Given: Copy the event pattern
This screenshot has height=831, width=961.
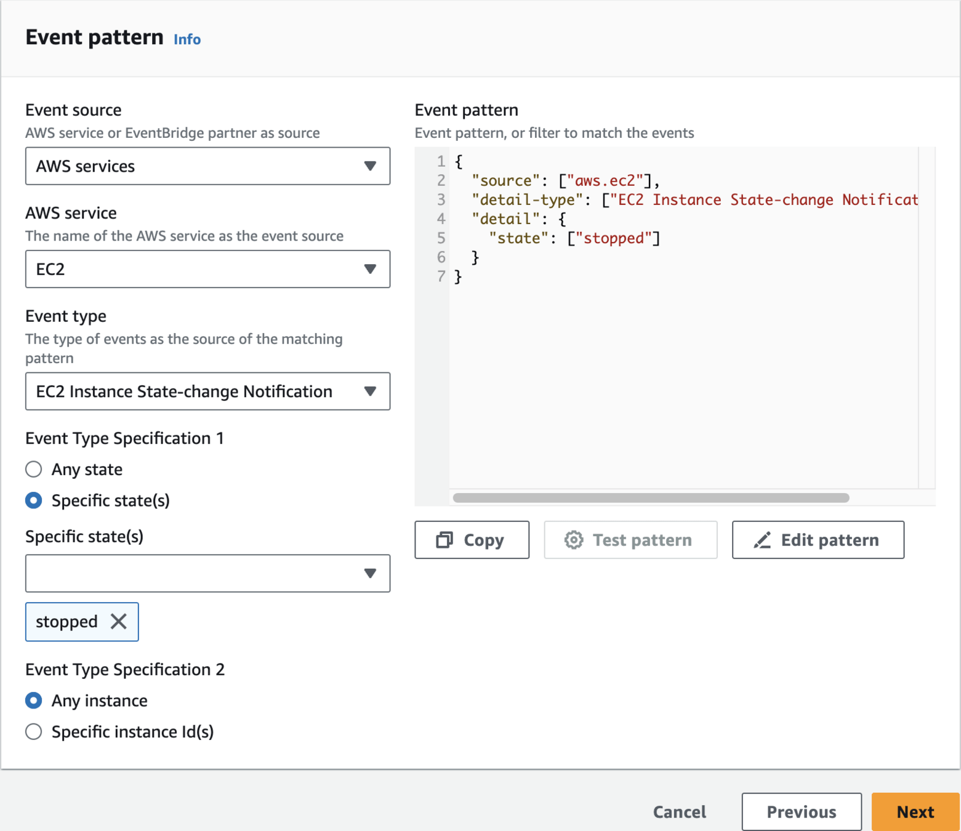Looking at the screenshot, I should 472,540.
